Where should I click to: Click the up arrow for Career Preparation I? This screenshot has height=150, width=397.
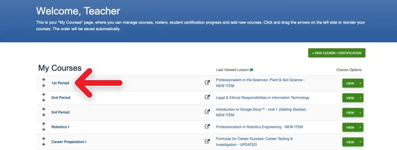pyautogui.click(x=44, y=139)
